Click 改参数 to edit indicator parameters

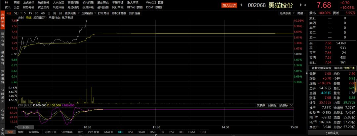click(x=261, y=105)
